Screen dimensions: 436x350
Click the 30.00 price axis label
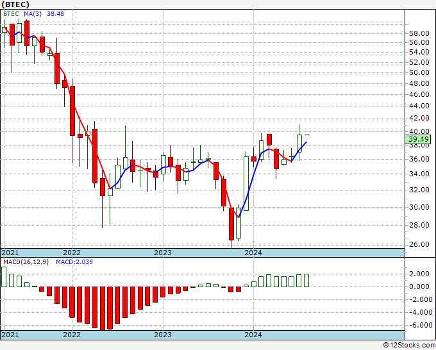click(x=419, y=207)
